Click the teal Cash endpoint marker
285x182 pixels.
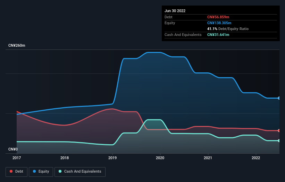point(279,141)
